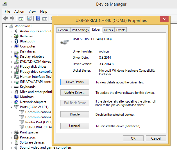
Task: Select Ports (COM & LPT) label
Action: [x=34, y=107]
